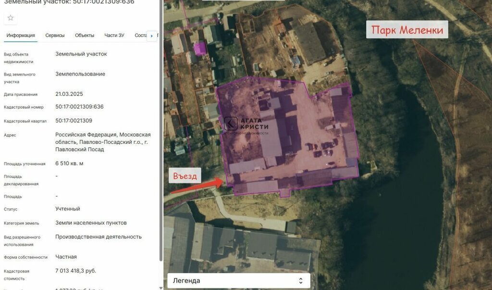Click the tabs scroll-right arrow
Viewport: 492px width, 290px height.
point(151,36)
